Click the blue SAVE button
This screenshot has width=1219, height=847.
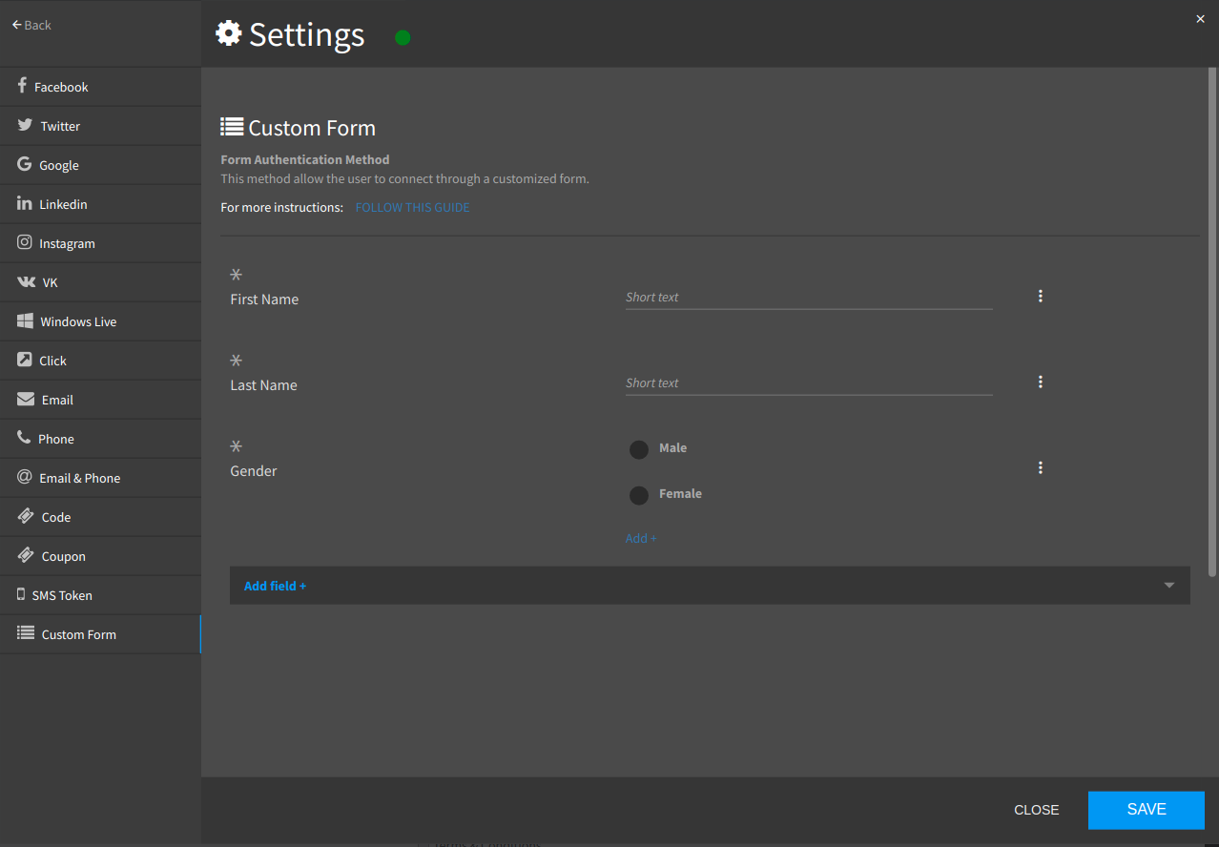tap(1147, 810)
